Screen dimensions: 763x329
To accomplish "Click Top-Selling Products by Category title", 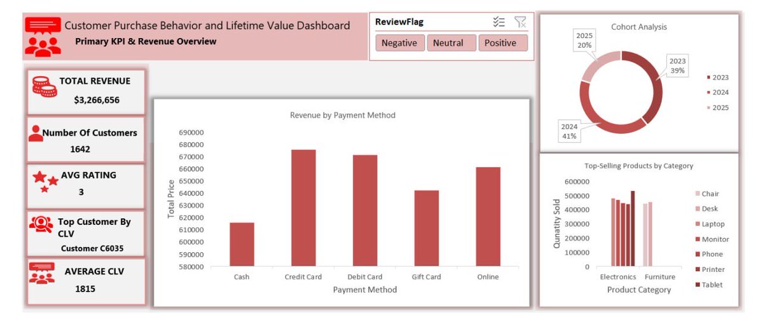I will coord(638,166).
